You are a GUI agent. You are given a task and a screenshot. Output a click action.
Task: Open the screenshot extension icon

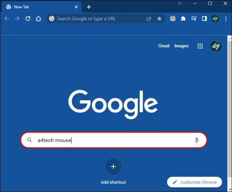(x=173, y=18)
